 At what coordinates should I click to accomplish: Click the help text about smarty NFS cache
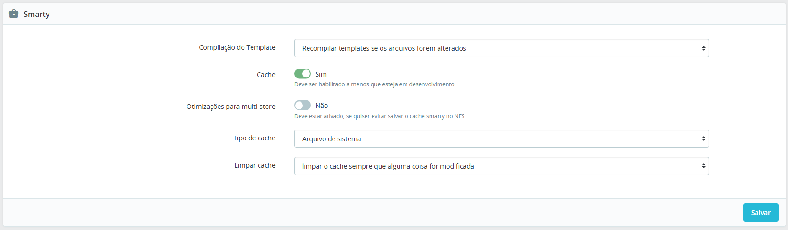[380, 116]
